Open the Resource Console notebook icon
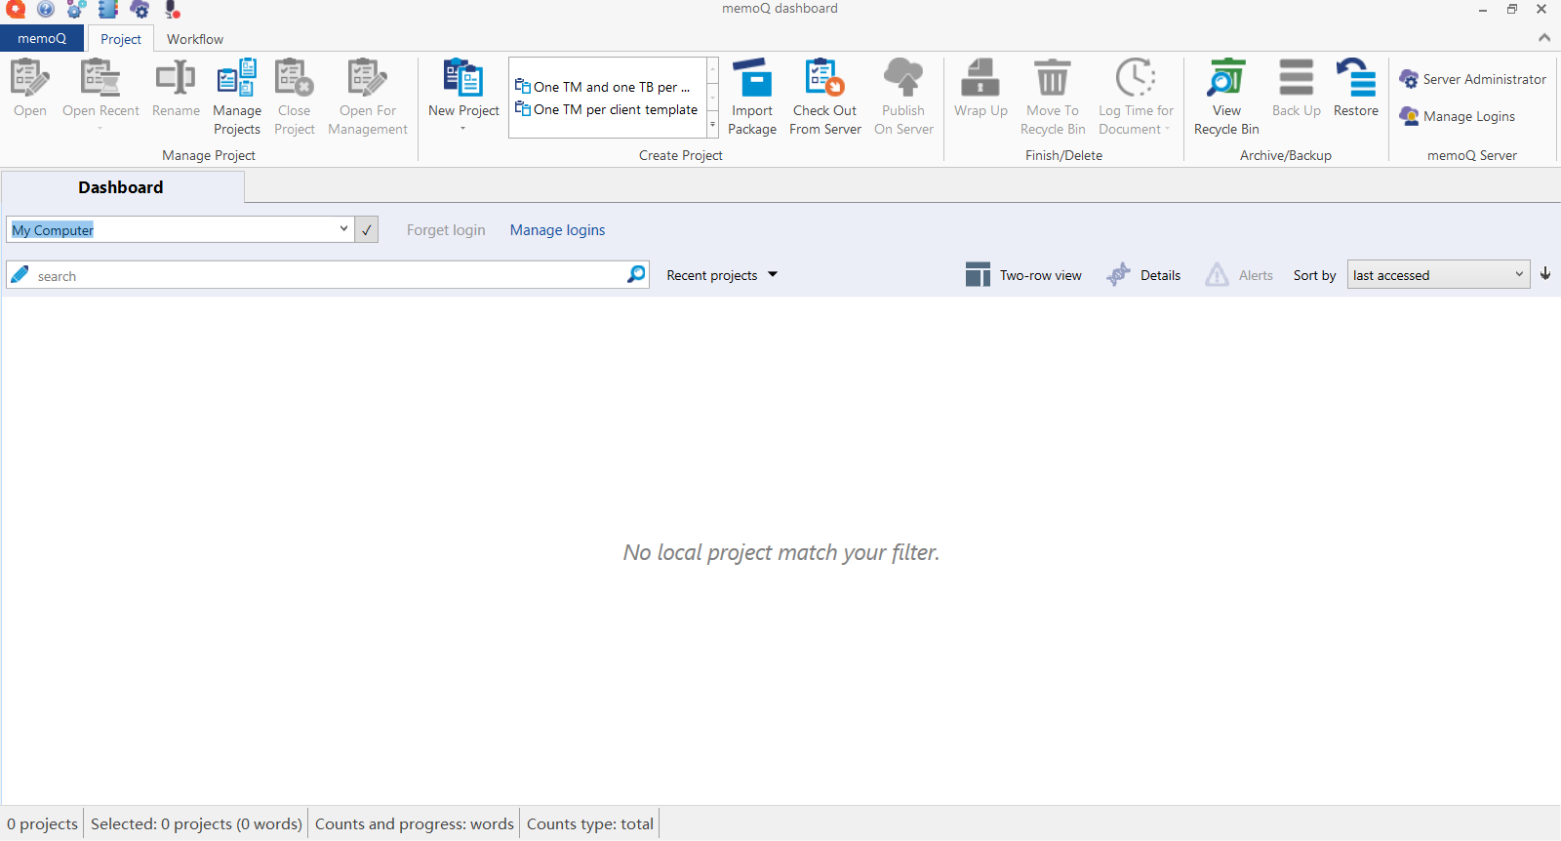This screenshot has height=841, width=1561. 108,10
